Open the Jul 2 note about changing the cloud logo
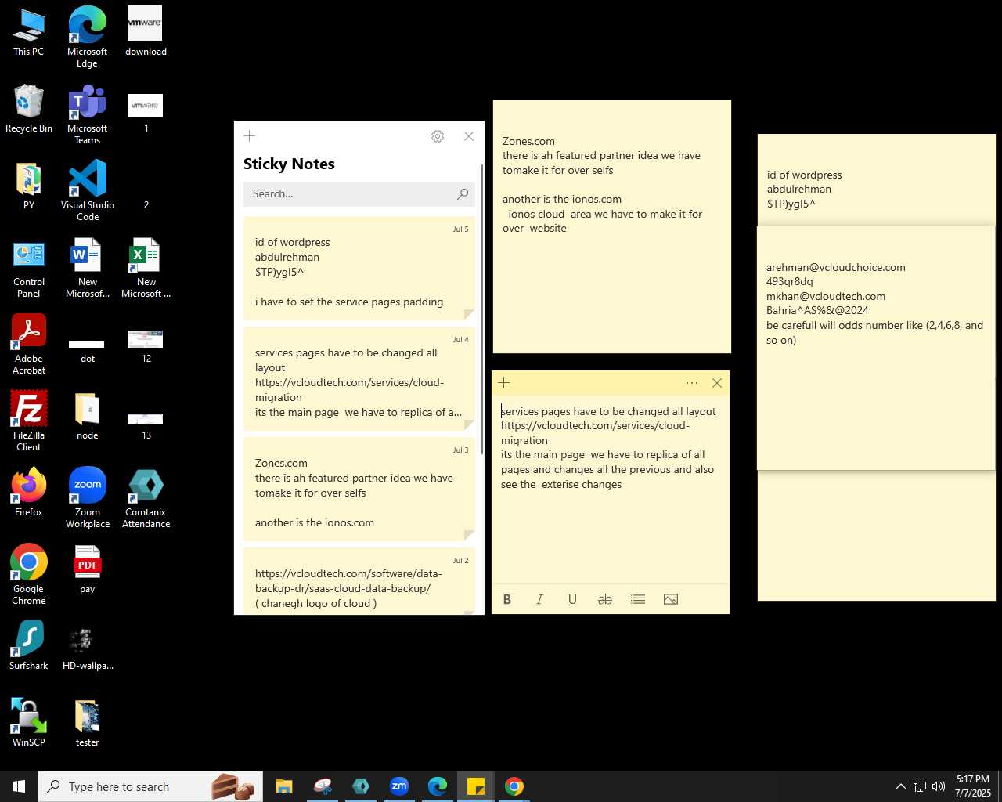Image resolution: width=1002 pixels, height=802 pixels. coord(359,581)
